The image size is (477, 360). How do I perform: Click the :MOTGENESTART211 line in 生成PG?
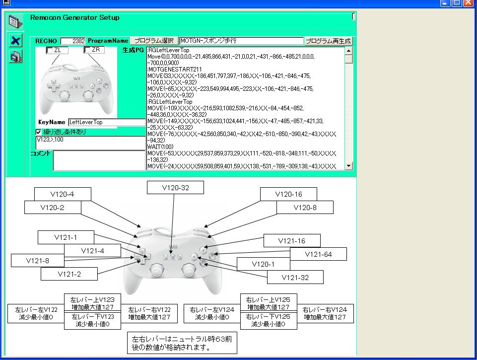point(174,70)
